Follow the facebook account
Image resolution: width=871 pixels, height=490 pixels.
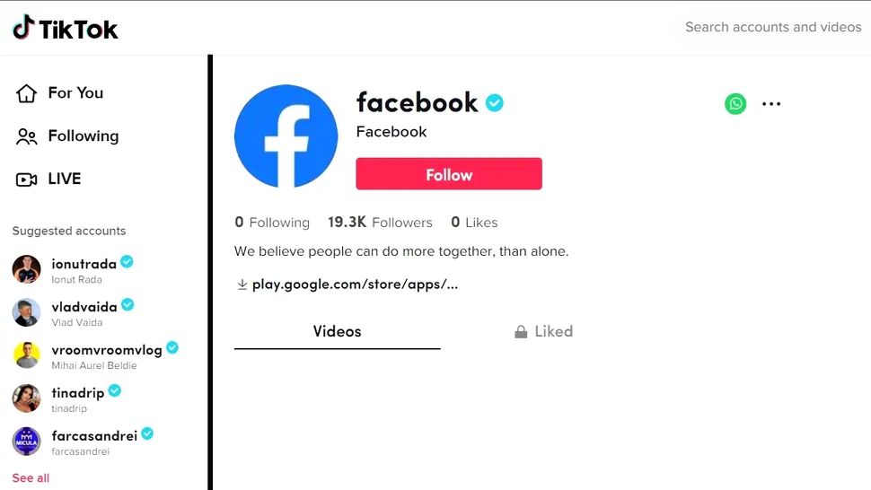tap(449, 174)
